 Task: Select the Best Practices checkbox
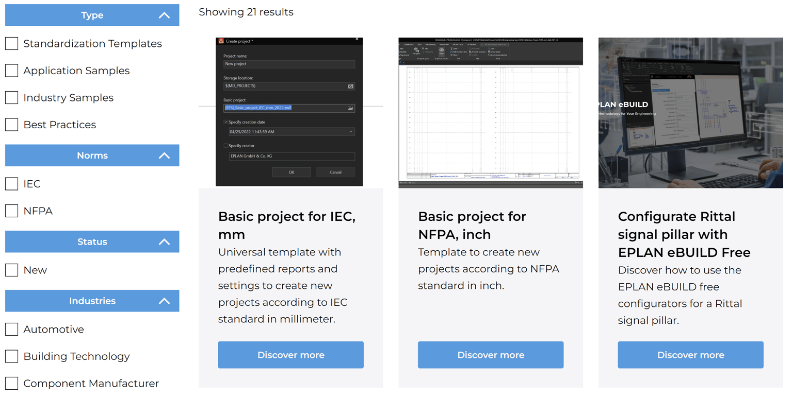click(12, 124)
